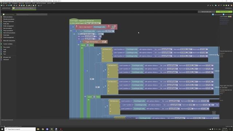Open the Window menu
233x131 pixels.
click(x=50, y=3)
